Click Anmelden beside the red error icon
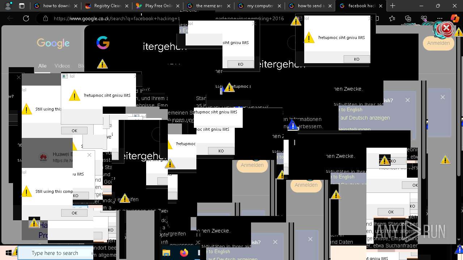The width and height of the screenshot is (463, 260). click(438, 43)
